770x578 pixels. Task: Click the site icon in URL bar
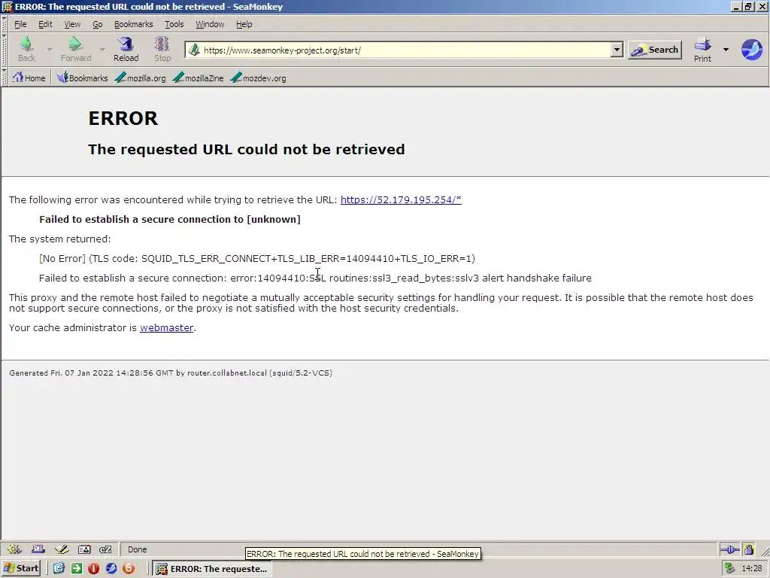[x=195, y=50]
